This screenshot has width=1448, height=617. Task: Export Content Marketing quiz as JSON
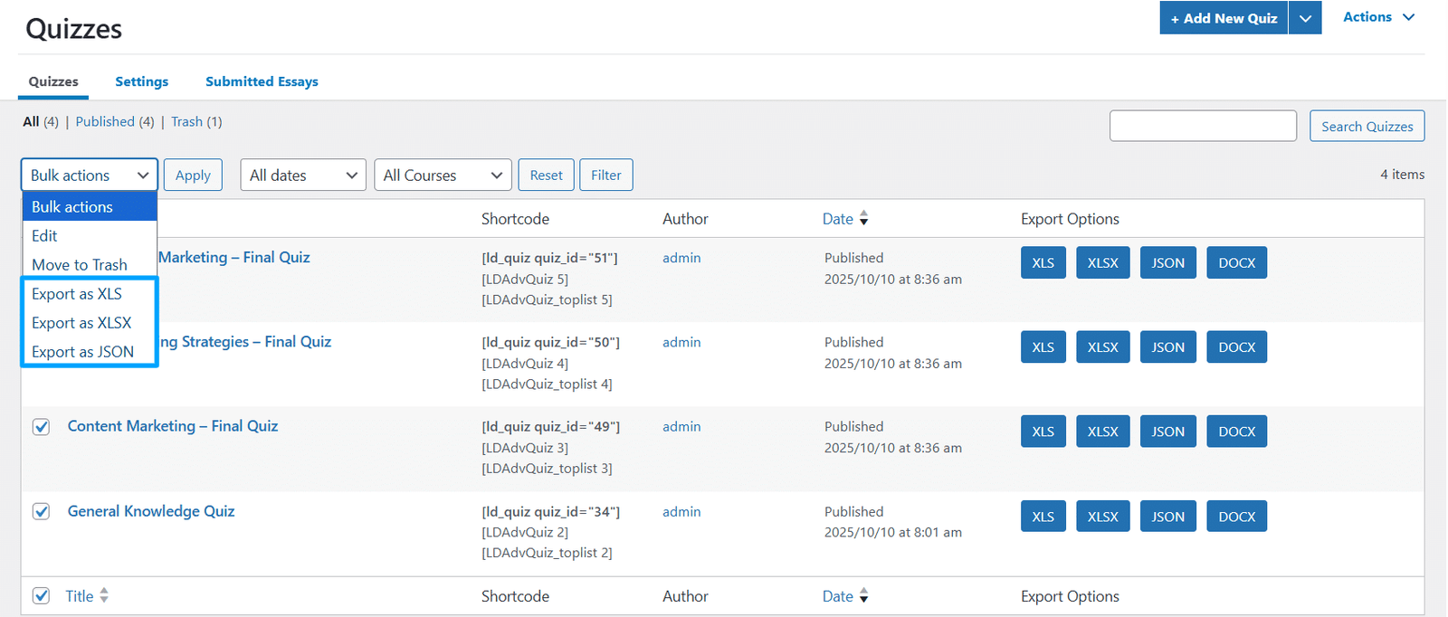point(1167,432)
